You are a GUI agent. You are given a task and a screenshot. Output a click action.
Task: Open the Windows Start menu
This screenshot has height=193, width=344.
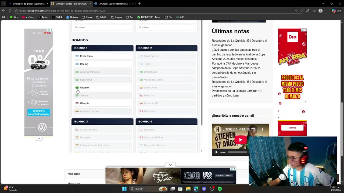124,189
